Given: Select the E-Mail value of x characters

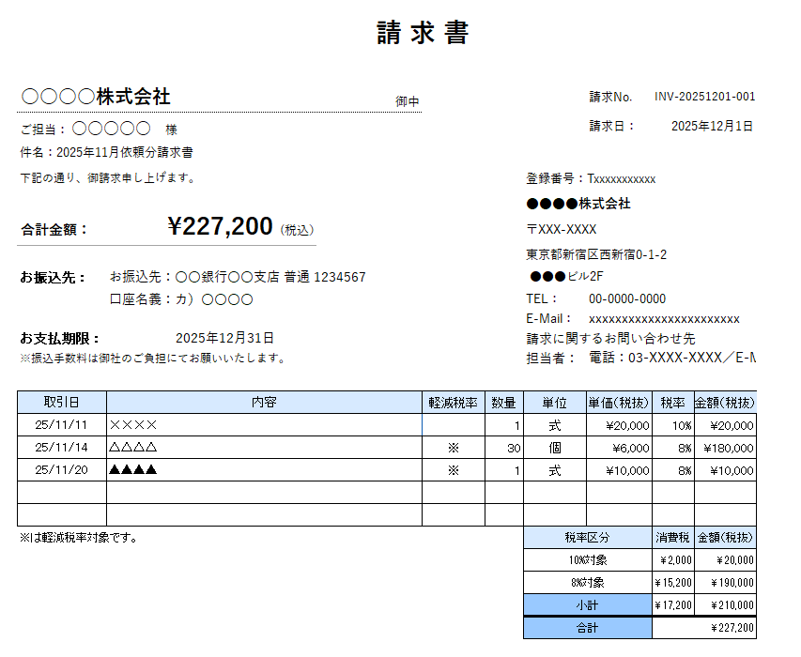Looking at the screenshot, I should point(664,319).
